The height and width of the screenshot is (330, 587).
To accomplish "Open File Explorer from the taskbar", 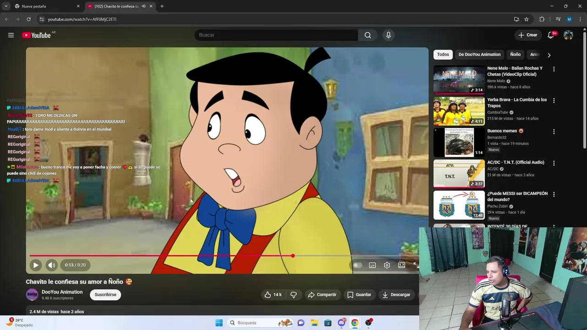I will tap(315, 323).
